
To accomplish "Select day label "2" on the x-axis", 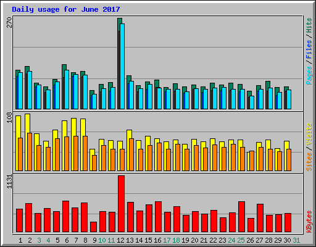I will pyautogui.click(x=30, y=240).
